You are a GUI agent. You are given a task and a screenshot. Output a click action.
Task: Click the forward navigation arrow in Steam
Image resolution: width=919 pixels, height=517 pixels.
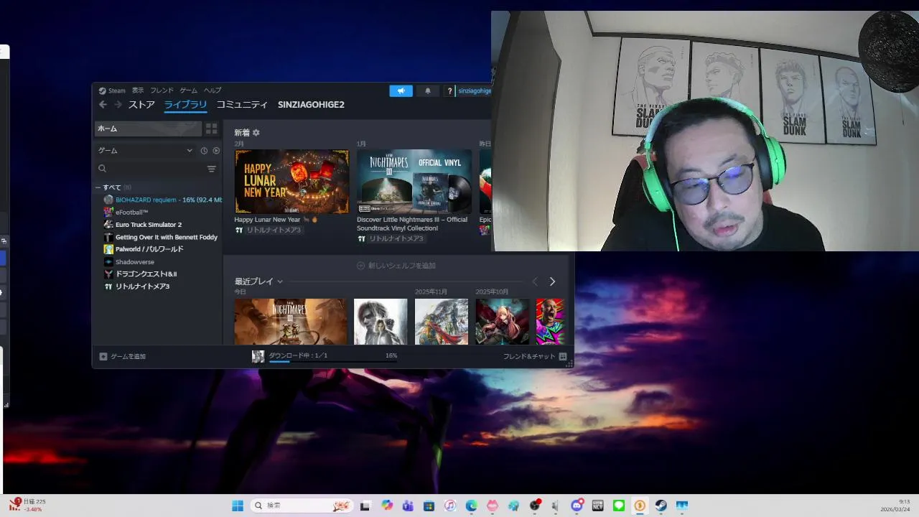118,105
